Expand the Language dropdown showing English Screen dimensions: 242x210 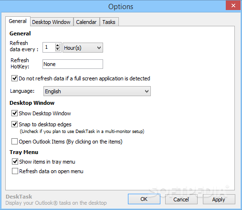click(x=97, y=91)
